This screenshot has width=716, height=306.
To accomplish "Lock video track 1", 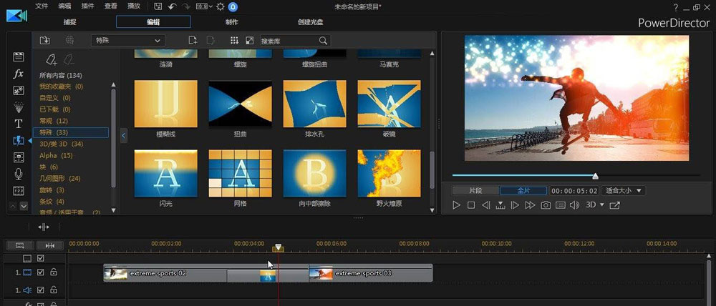I will 54,272.
